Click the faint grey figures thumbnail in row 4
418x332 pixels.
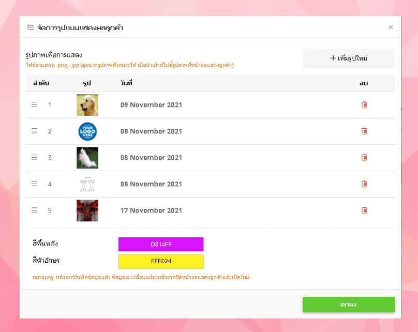coord(87,184)
